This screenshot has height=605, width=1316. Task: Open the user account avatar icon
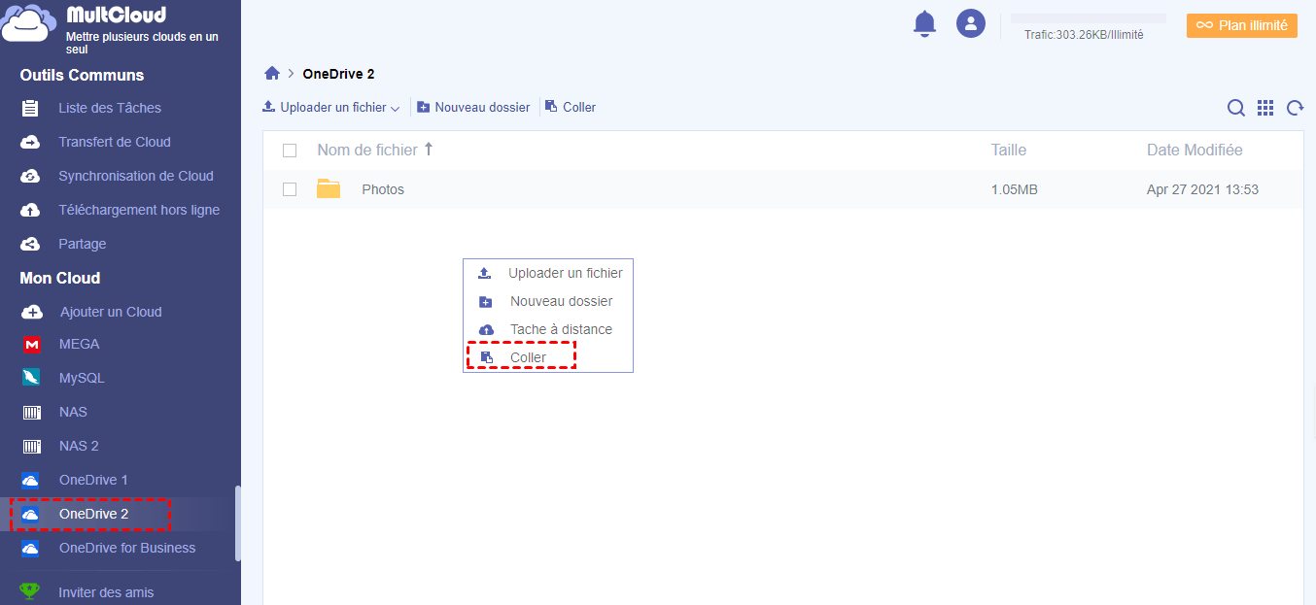click(x=971, y=24)
